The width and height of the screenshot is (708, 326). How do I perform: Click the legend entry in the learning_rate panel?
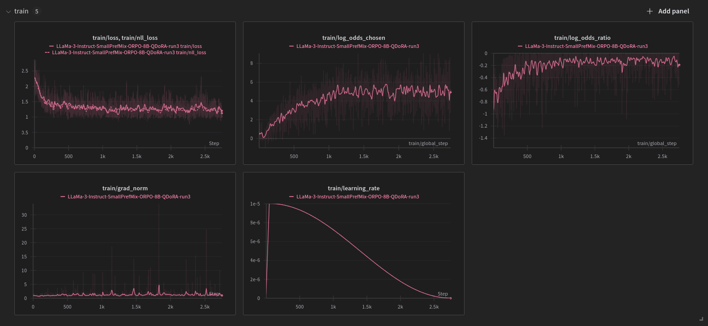pos(354,197)
